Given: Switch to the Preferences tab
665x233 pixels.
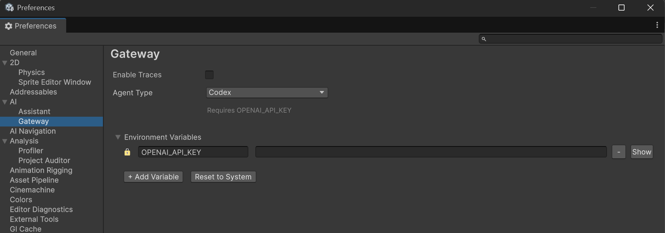Looking at the screenshot, I should (x=33, y=26).
